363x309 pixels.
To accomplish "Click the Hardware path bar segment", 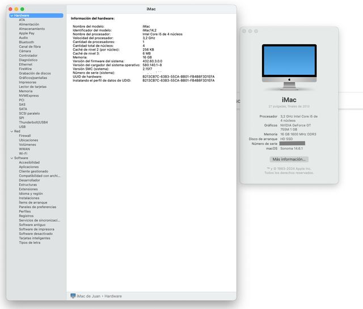I will [113, 296].
